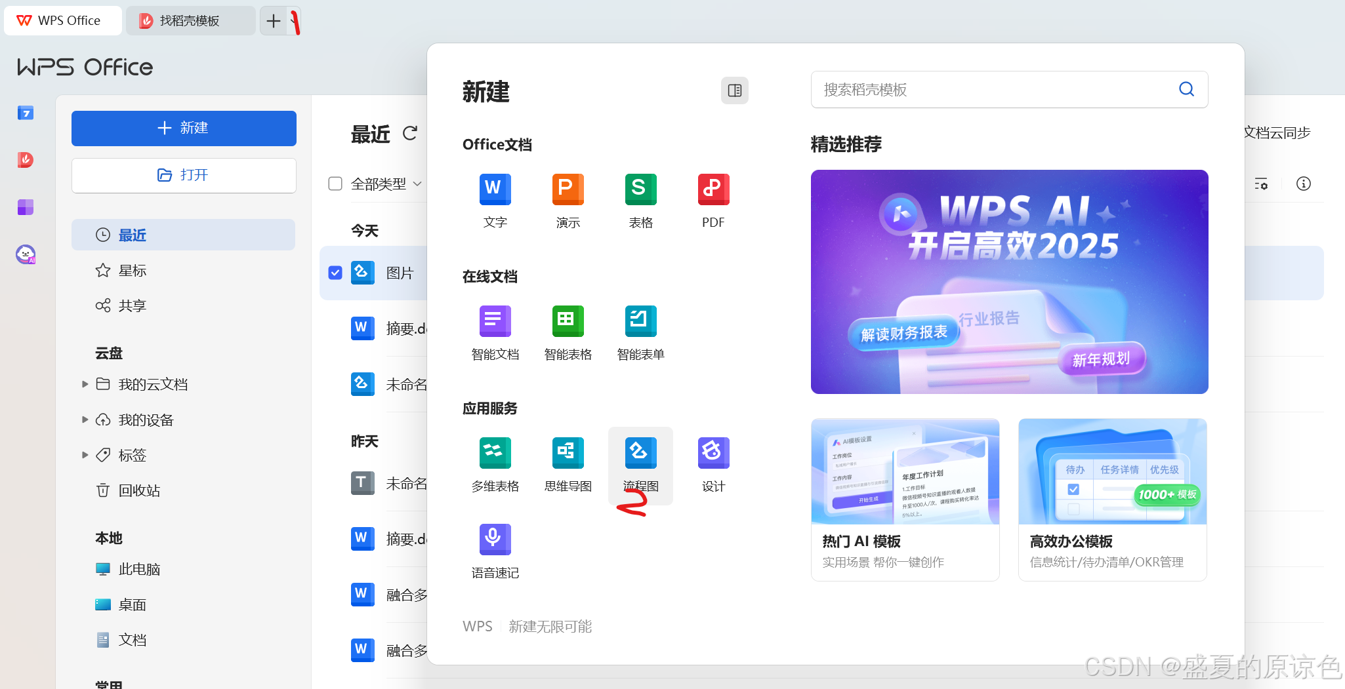Click the template search magnifier icon

click(x=1186, y=89)
